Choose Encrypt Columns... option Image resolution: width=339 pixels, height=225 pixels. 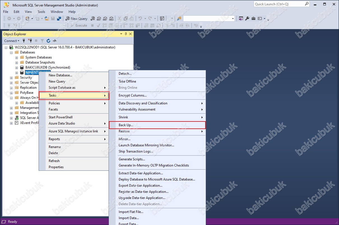click(x=157, y=95)
